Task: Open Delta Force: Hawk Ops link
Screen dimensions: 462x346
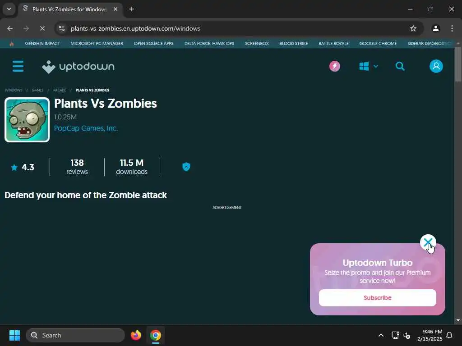Action: (x=209, y=44)
